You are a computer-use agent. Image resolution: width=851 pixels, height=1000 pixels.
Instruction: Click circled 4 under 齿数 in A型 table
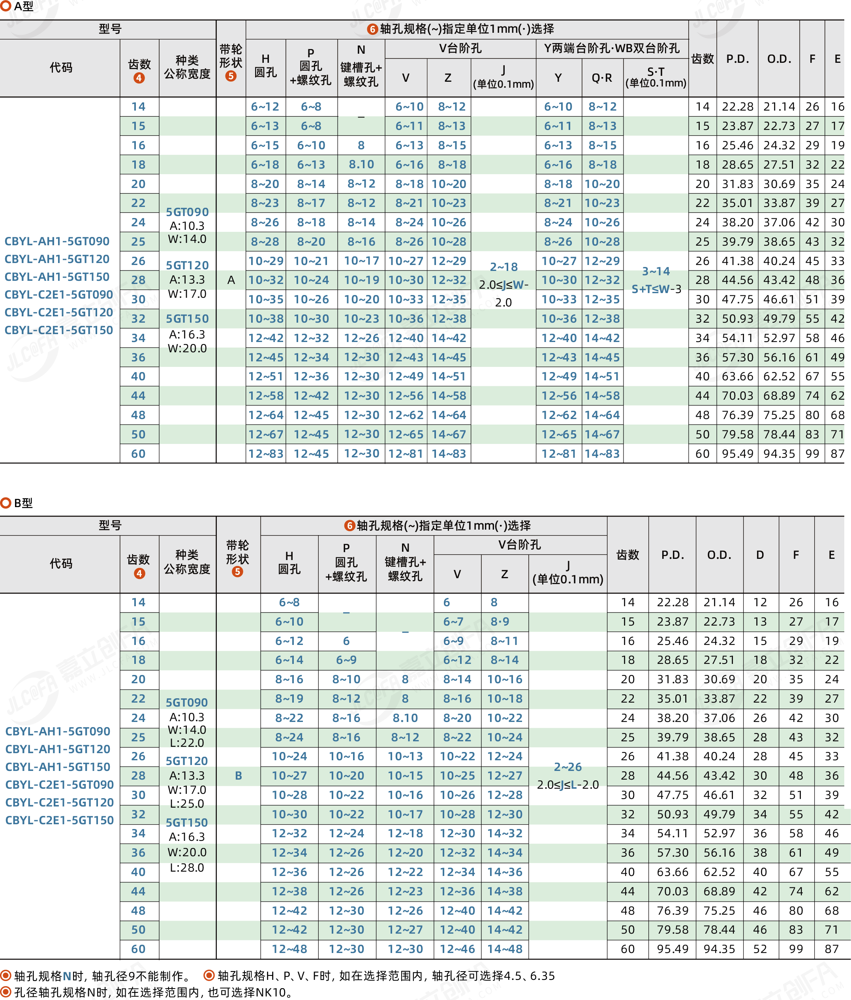(x=139, y=78)
